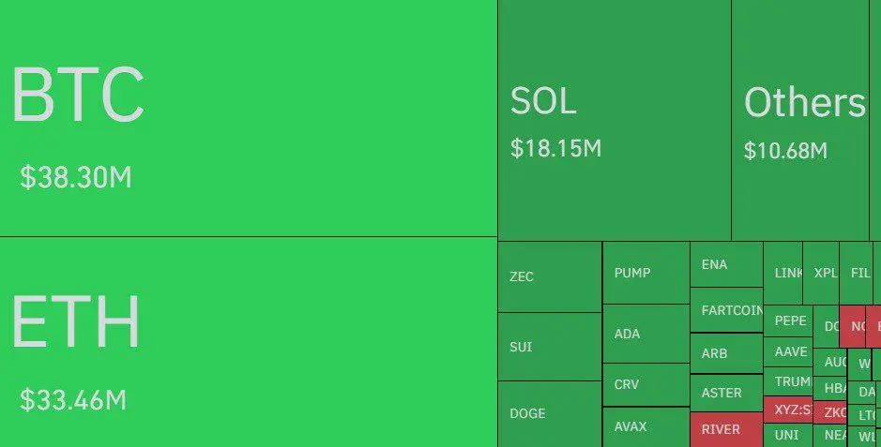The height and width of the screenshot is (447, 881).
Task: Select the red RIVER tile
Action: tap(726, 429)
